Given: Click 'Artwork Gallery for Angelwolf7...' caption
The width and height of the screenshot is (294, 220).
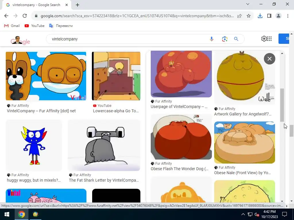Looking at the screenshot, I should (243, 114).
